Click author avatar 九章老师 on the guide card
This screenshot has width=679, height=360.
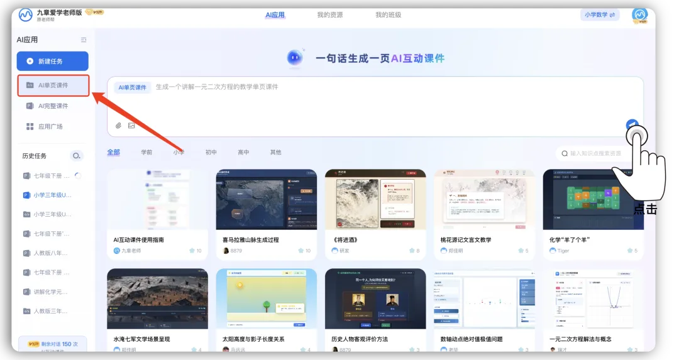point(116,251)
